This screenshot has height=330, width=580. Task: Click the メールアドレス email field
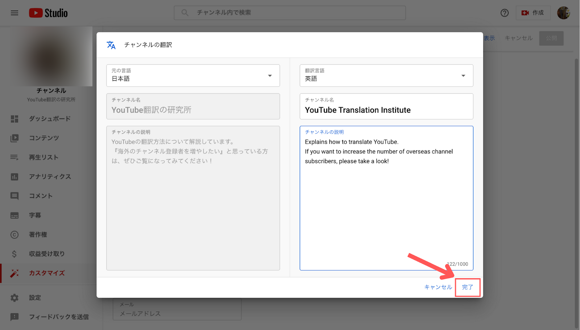[177, 309]
